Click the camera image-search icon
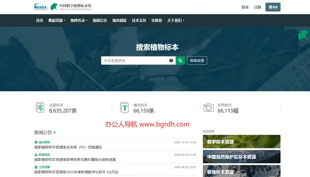310x177 pixels. click(x=171, y=61)
